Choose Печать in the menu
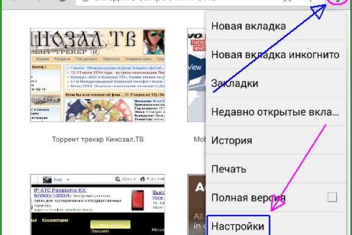 (x=228, y=170)
